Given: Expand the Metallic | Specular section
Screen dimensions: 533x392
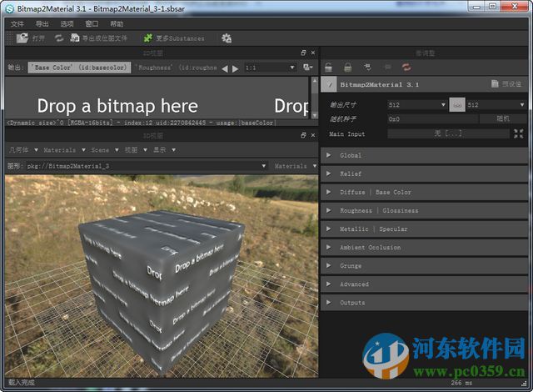Looking at the screenshot, I should [424, 229].
